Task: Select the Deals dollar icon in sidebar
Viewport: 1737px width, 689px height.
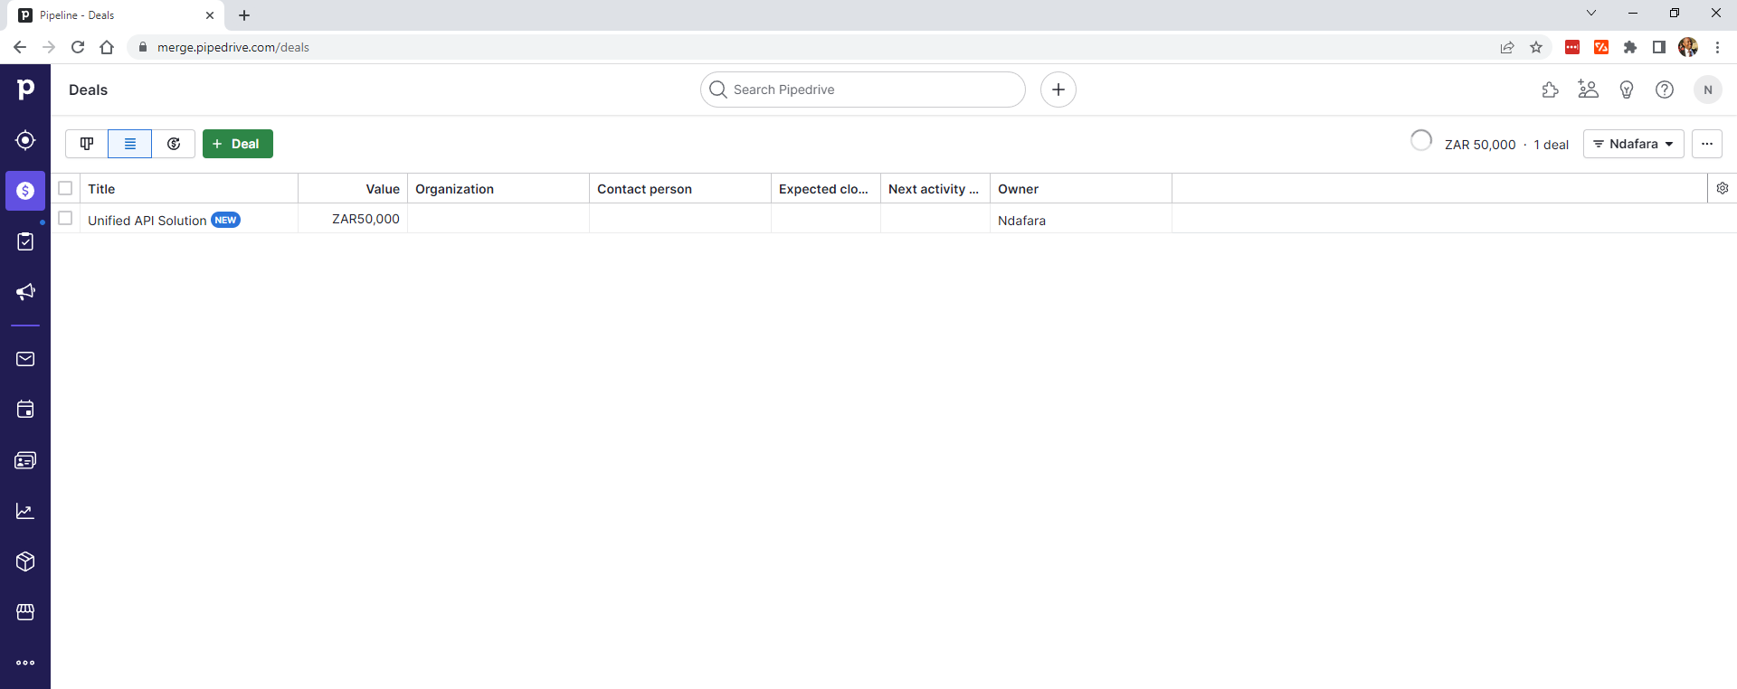Action: tap(25, 191)
